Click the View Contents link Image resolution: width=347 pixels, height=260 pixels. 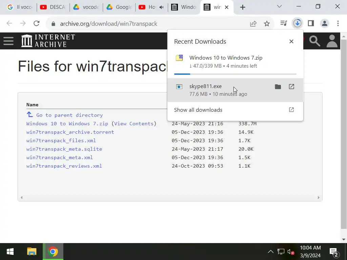tap(134, 124)
